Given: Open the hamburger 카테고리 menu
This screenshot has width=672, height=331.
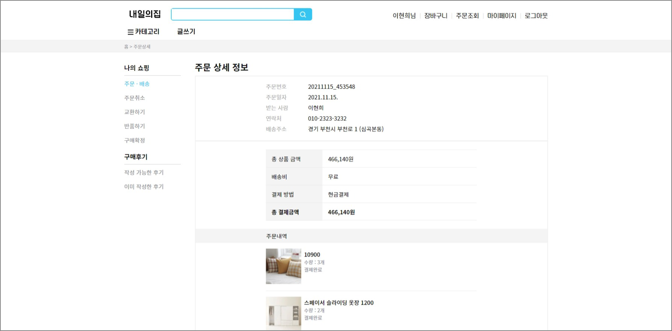Looking at the screenshot, I should [144, 32].
